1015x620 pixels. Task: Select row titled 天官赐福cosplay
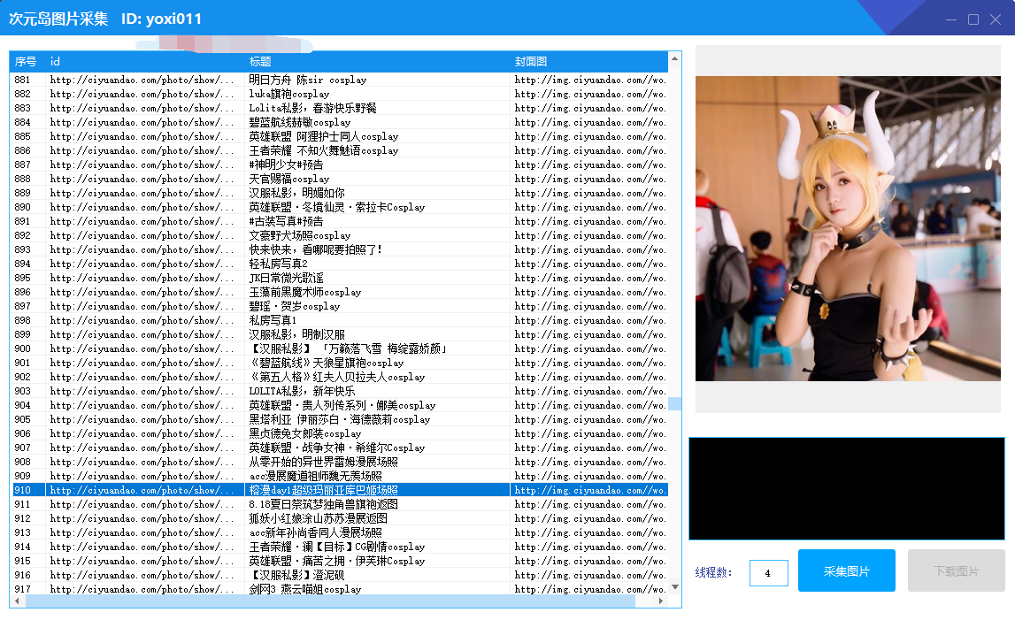[x=339, y=179]
